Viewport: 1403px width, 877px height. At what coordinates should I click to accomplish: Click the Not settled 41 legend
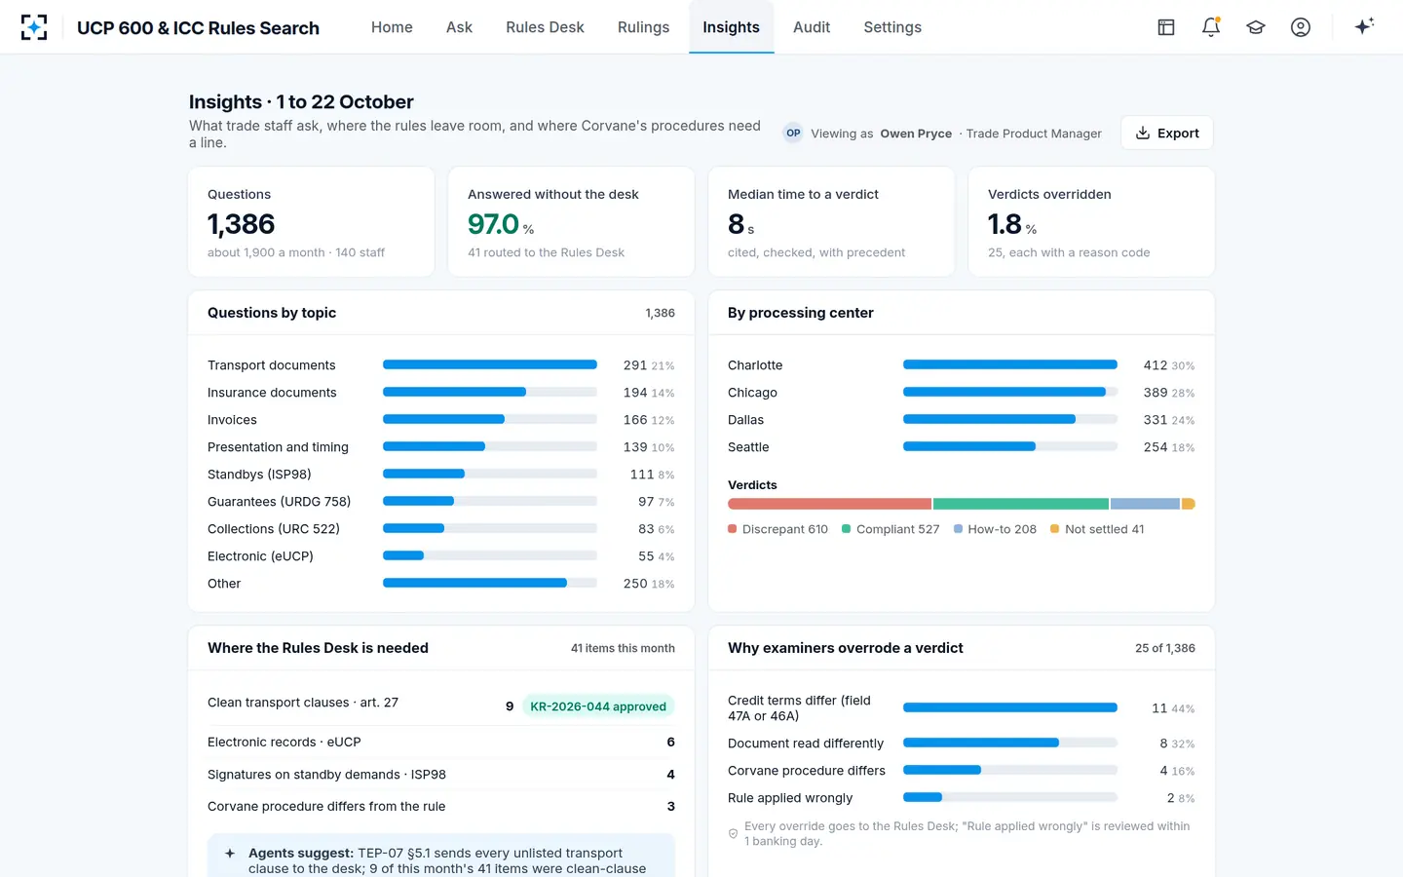coord(1097,529)
